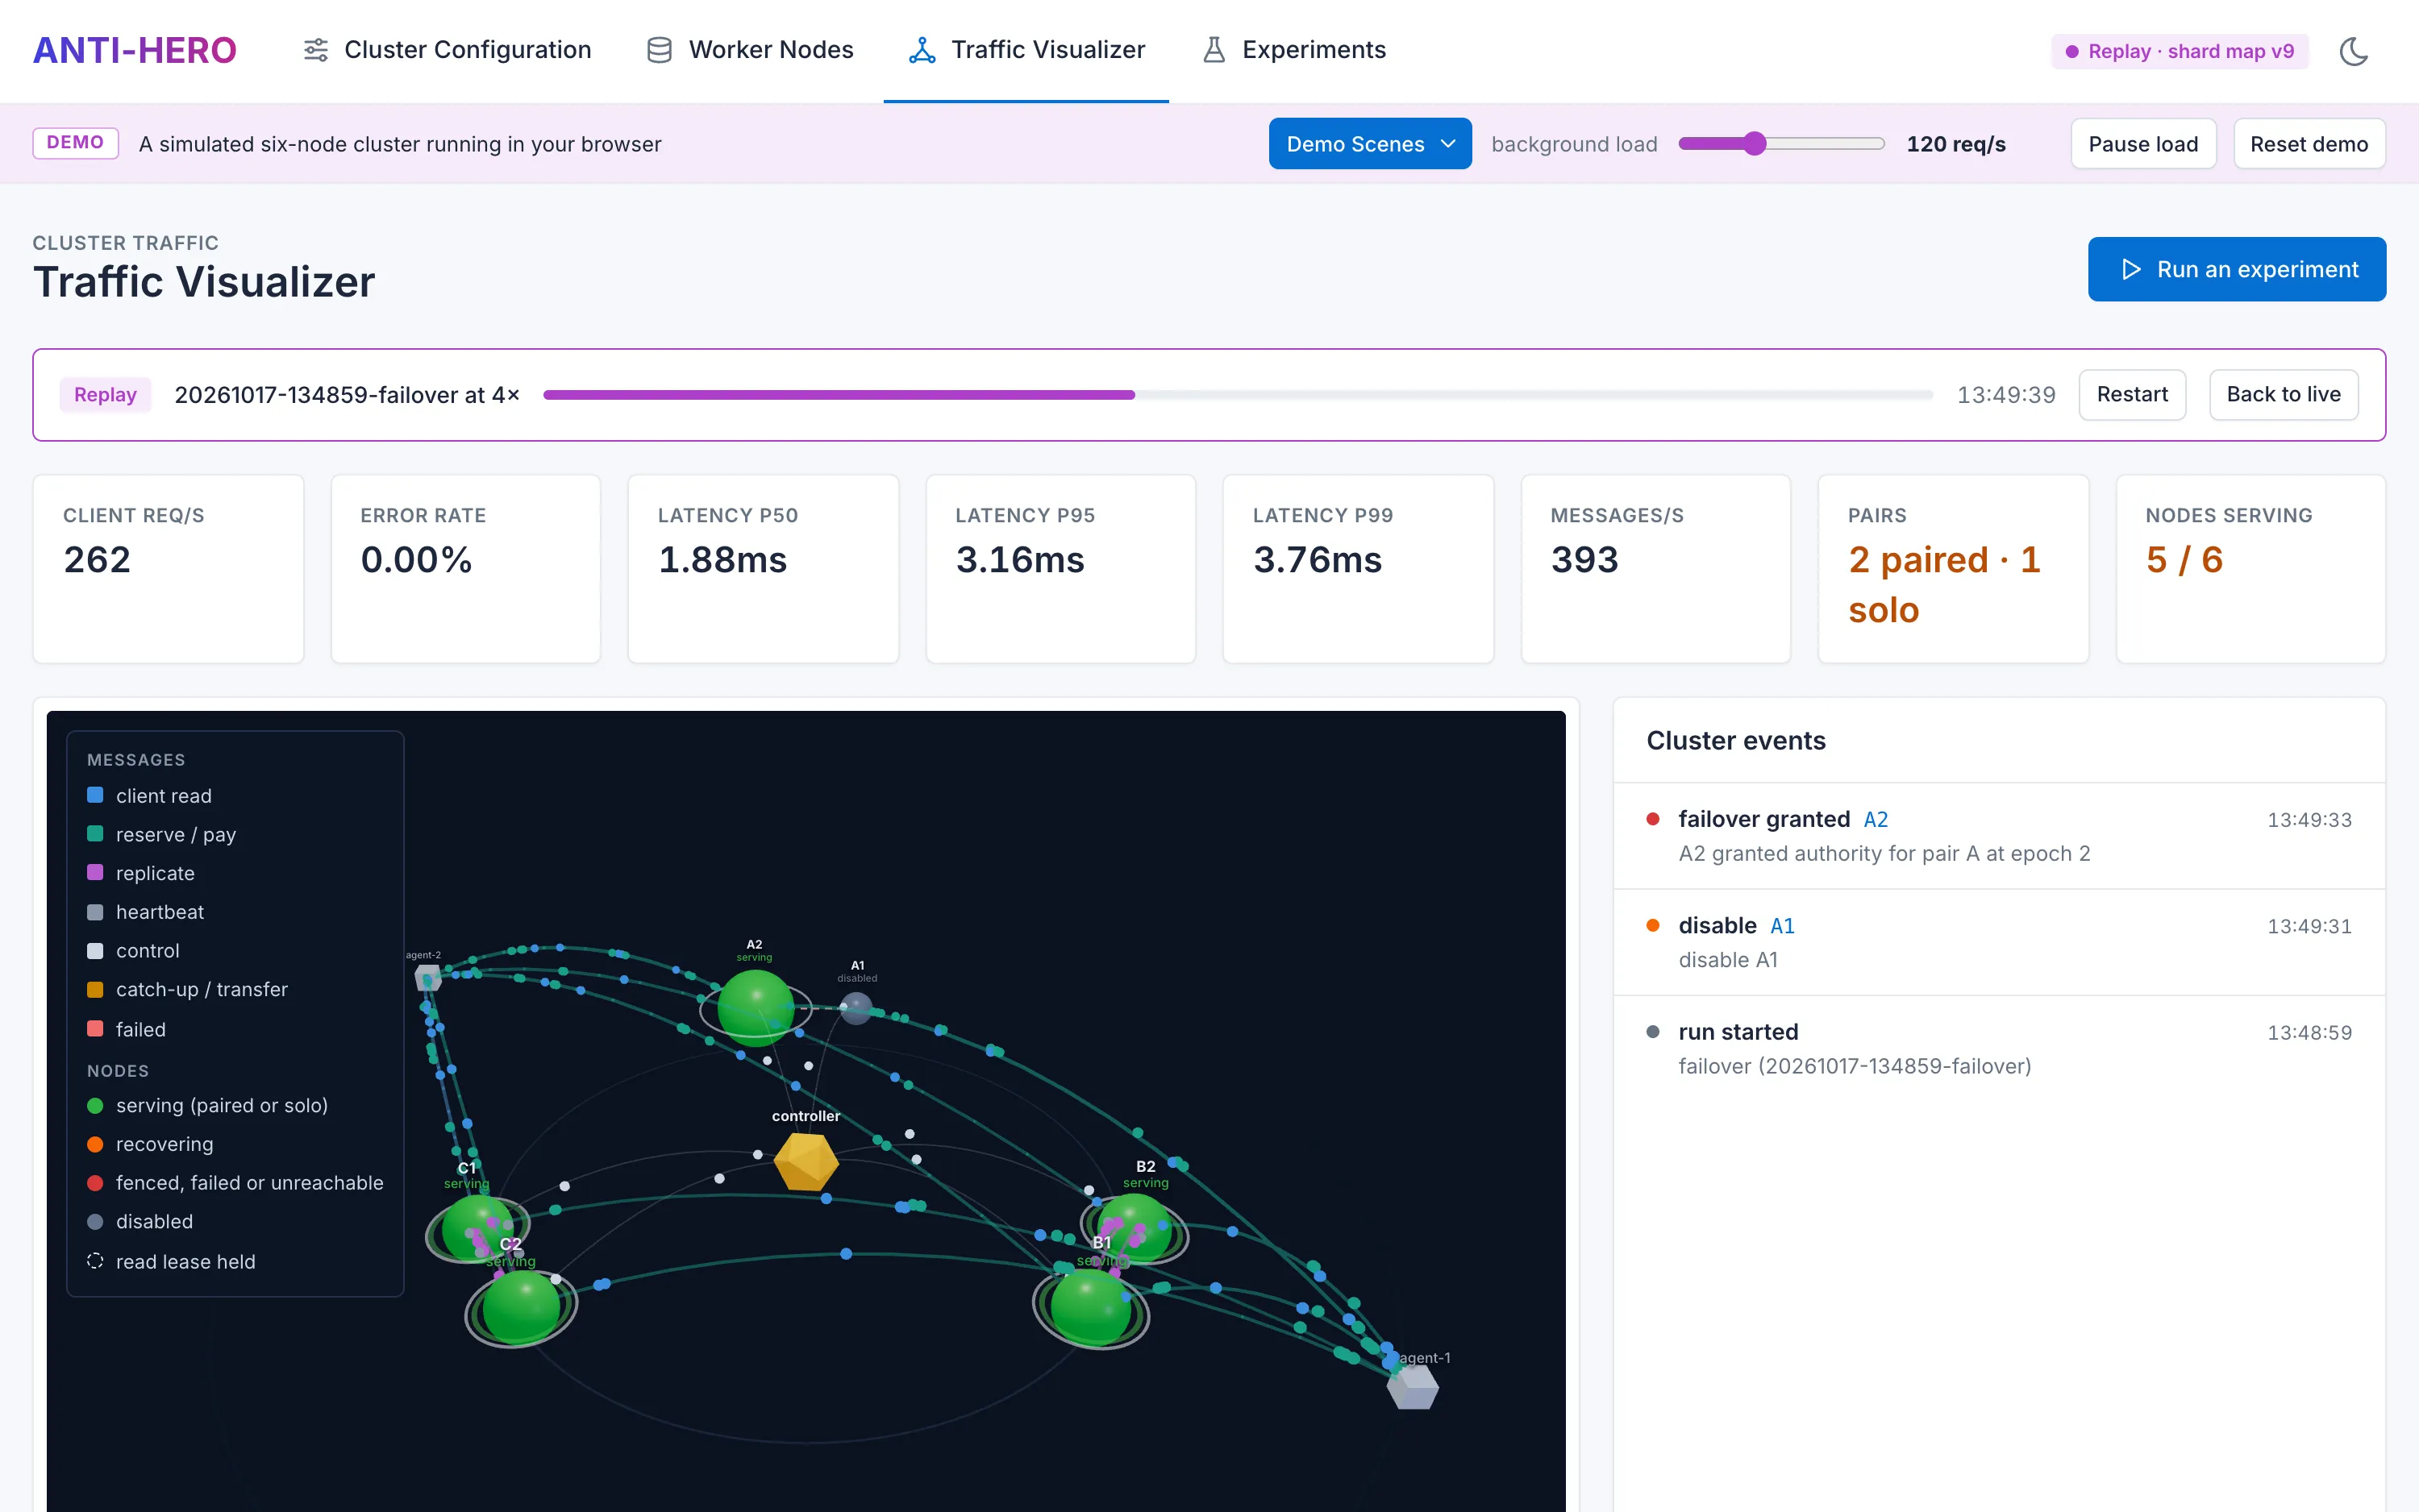Click the read lease held legend icon
The width and height of the screenshot is (2419, 1512).
(95, 1261)
